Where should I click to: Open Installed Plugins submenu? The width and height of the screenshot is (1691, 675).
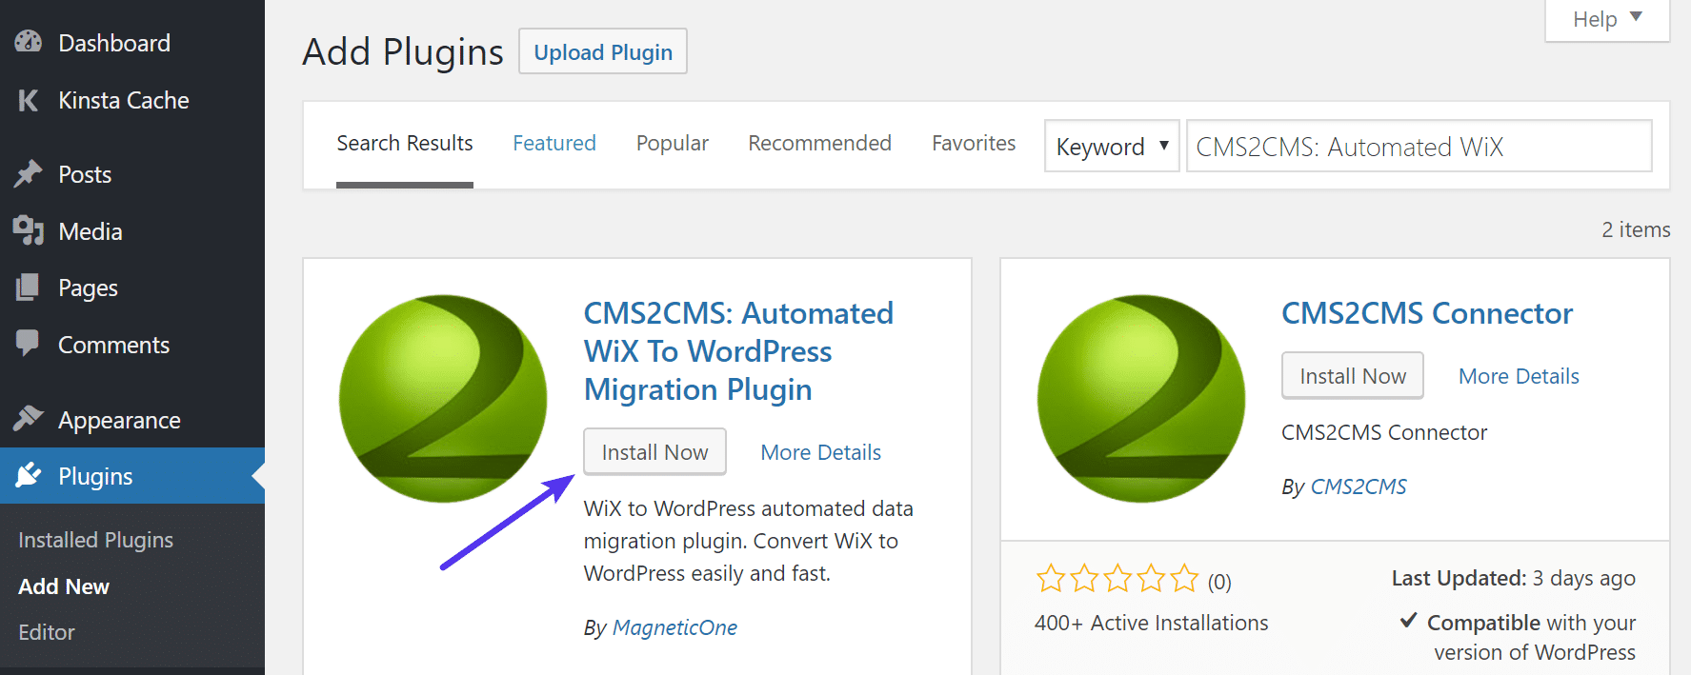tap(95, 540)
